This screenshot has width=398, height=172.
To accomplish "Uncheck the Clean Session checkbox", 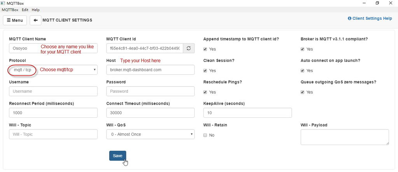I will click(205, 71).
